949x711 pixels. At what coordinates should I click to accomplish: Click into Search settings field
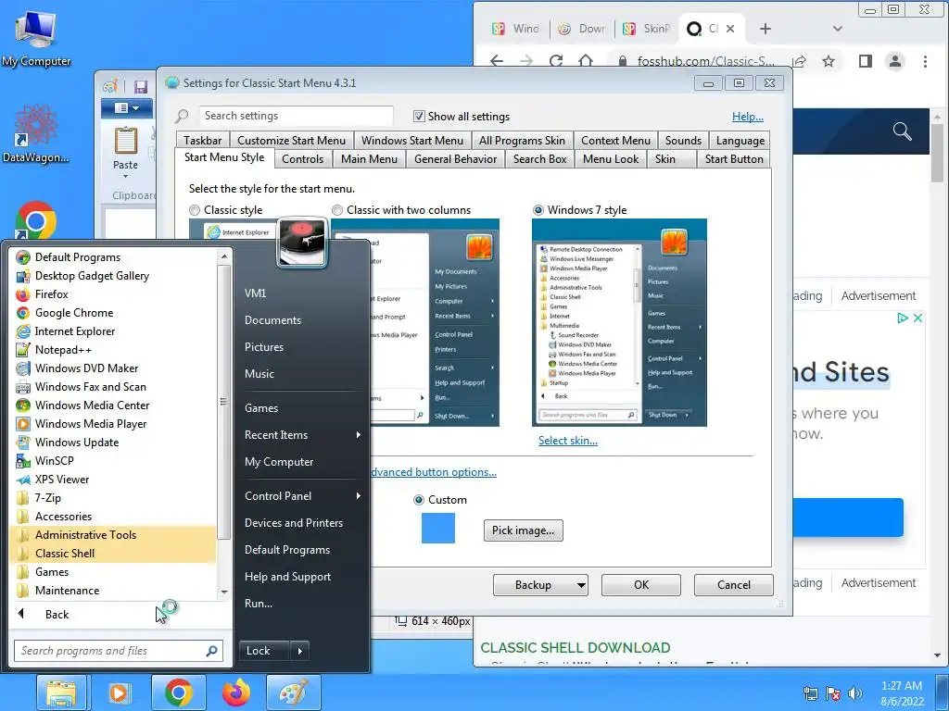pyautogui.click(x=297, y=116)
